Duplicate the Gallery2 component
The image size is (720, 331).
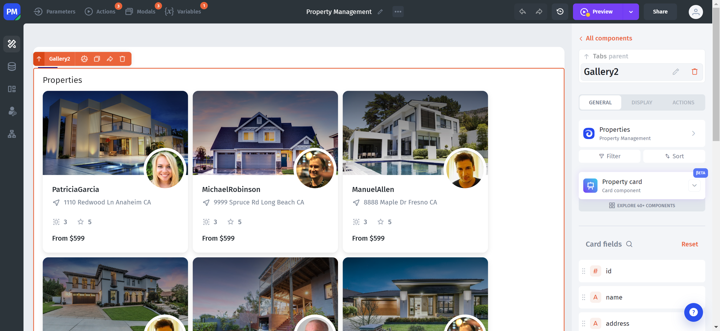97,59
